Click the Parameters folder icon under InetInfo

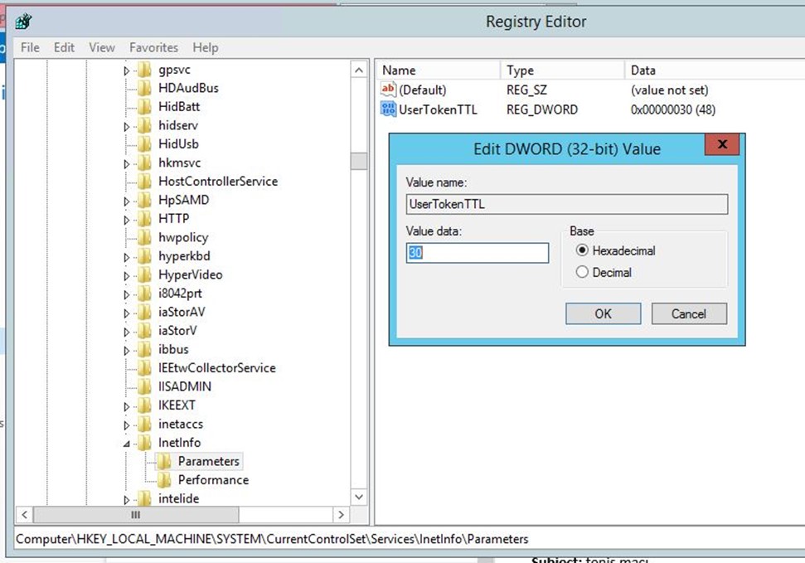pos(164,461)
